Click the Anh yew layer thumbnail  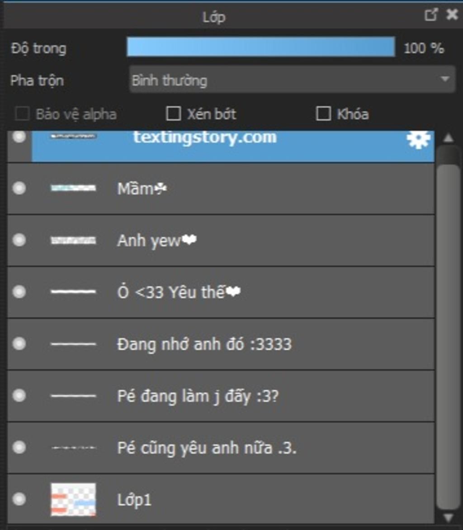[x=73, y=240]
